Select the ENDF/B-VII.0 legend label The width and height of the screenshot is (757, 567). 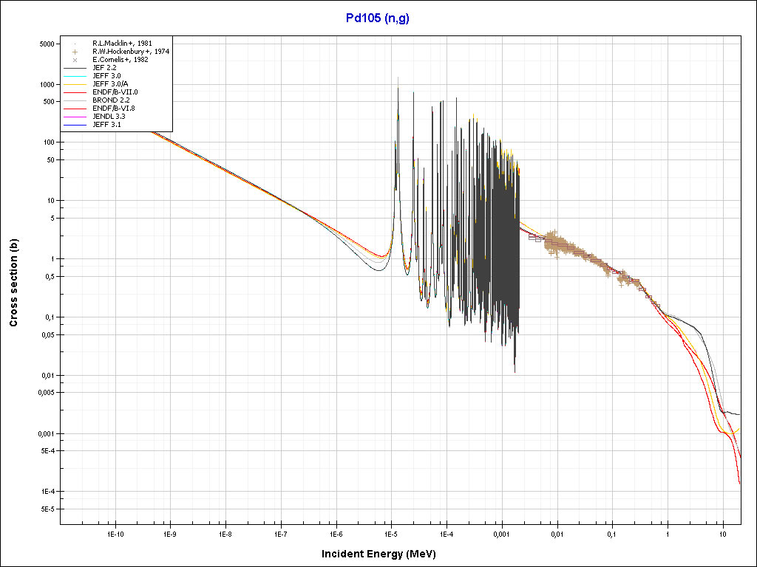click(x=115, y=92)
